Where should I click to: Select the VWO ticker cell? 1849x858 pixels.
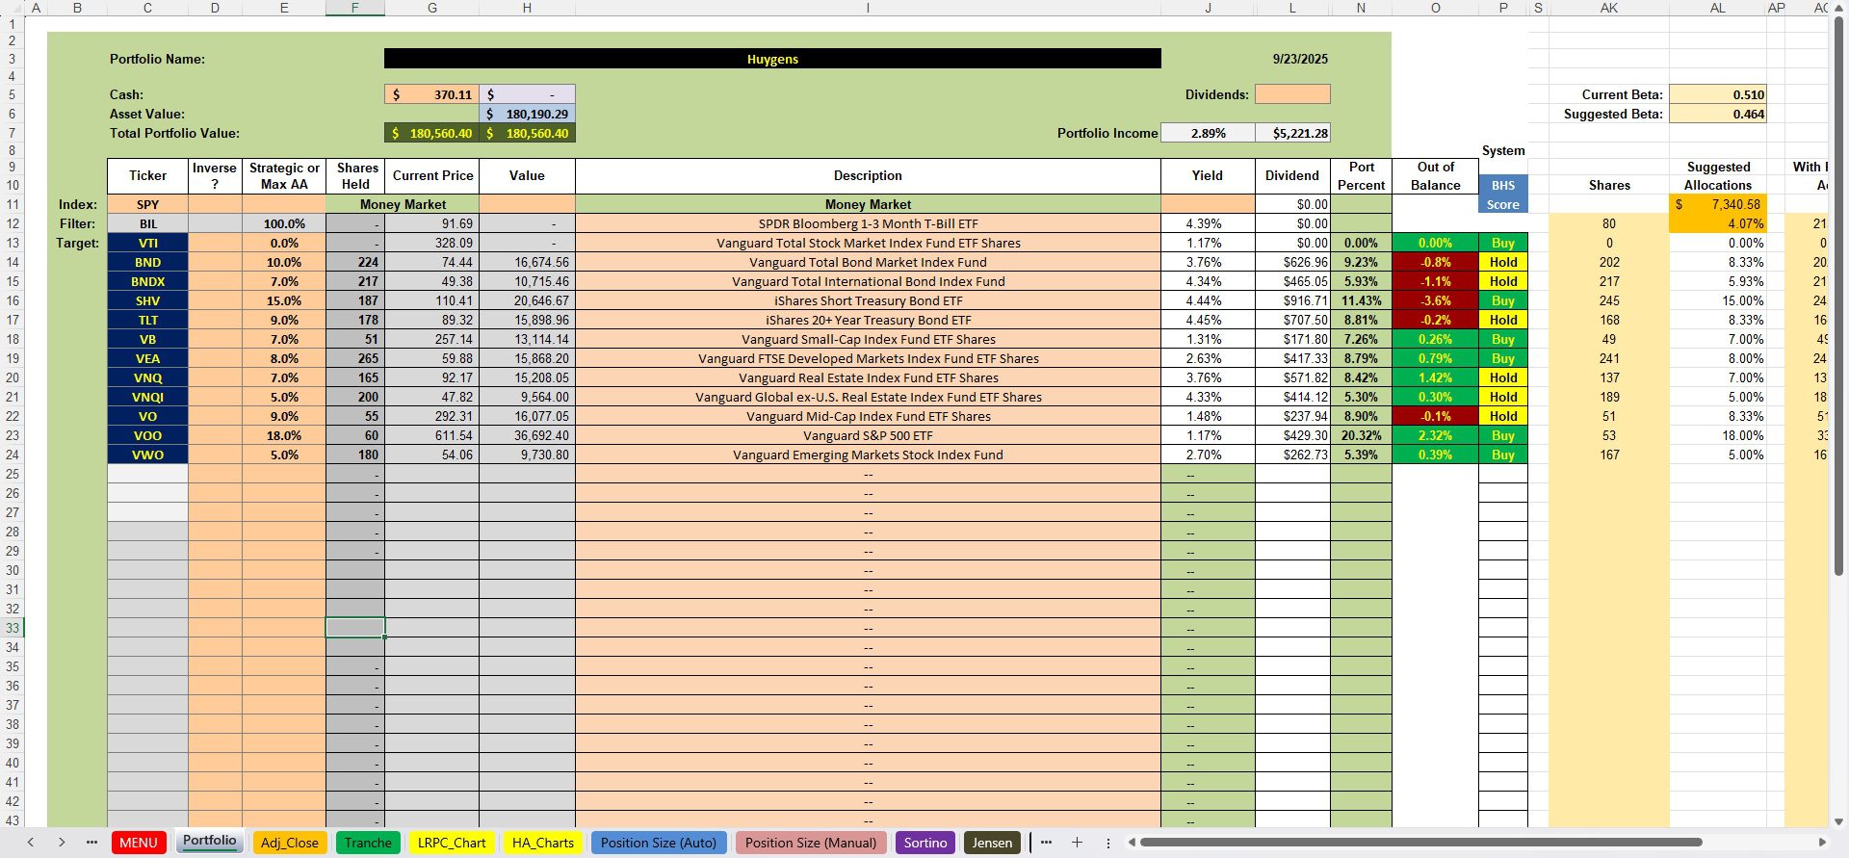(x=147, y=455)
